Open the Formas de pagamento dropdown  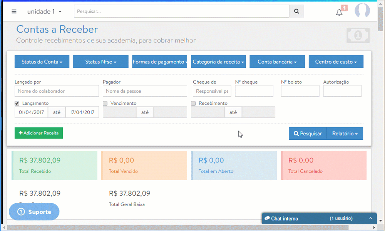click(159, 62)
